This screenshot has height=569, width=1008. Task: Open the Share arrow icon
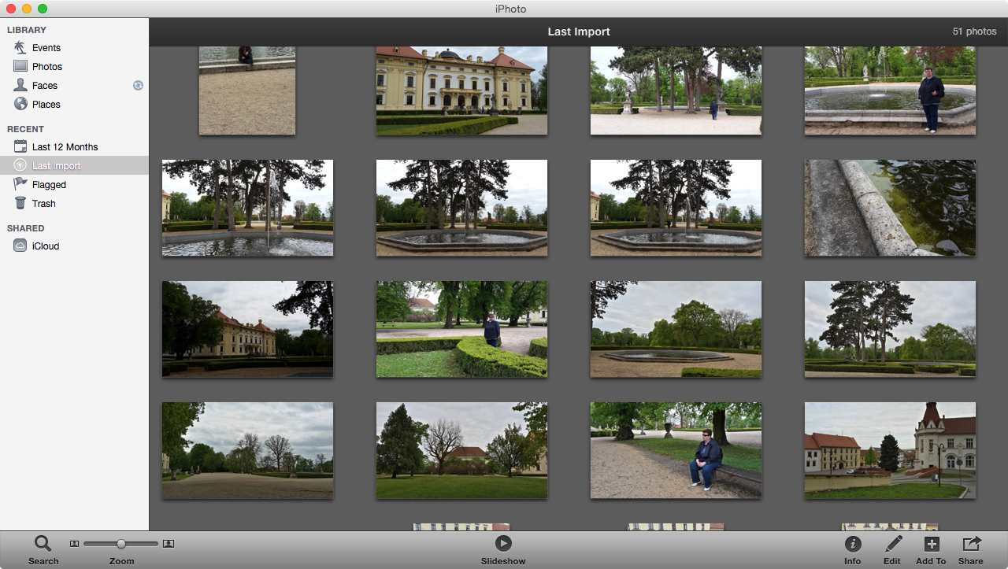click(971, 544)
